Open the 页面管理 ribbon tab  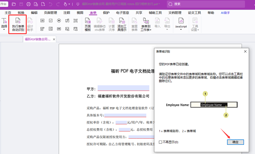coord(50,13)
